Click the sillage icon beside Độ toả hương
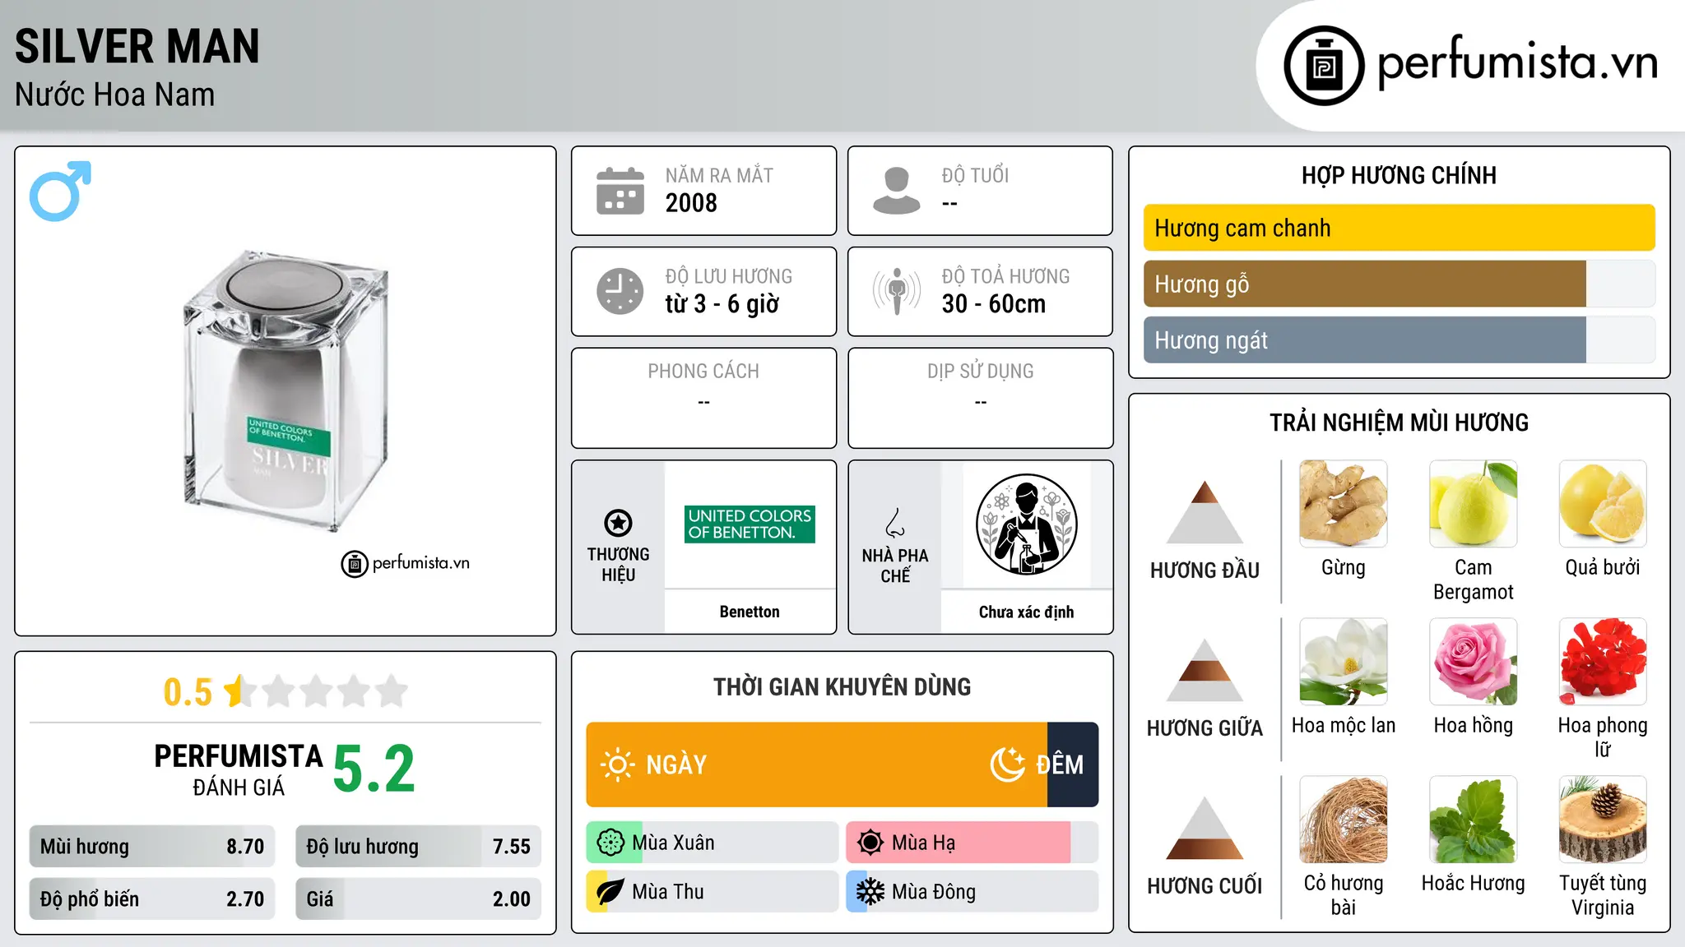The height and width of the screenshot is (947, 1685). click(897, 291)
